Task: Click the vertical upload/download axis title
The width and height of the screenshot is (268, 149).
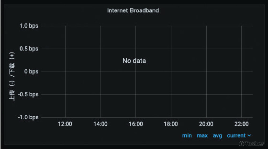Action: tap(12, 77)
